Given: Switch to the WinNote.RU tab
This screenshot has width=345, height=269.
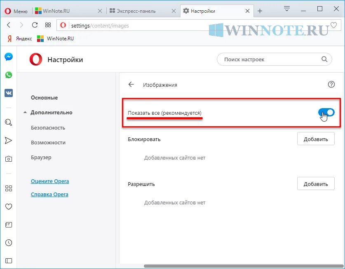Looking at the screenshot, I should click(x=68, y=11).
